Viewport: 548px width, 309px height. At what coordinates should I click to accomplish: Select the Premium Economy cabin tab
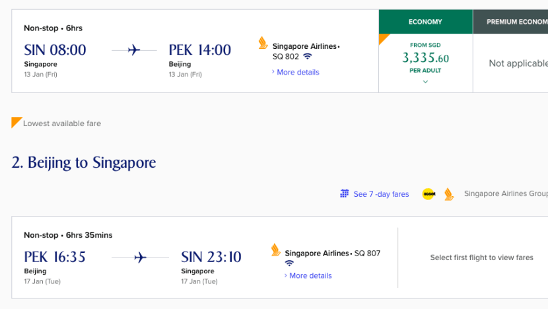coord(510,22)
